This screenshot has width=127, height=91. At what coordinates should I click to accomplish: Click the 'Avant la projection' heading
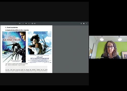click(x=11, y=27)
